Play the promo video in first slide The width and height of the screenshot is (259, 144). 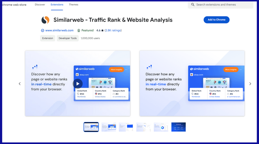78,83
